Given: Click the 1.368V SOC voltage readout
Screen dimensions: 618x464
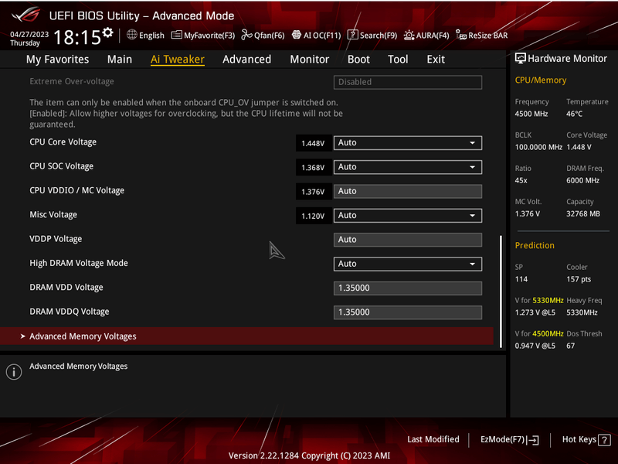Looking at the screenshot, I should click(x=313, y=167).
